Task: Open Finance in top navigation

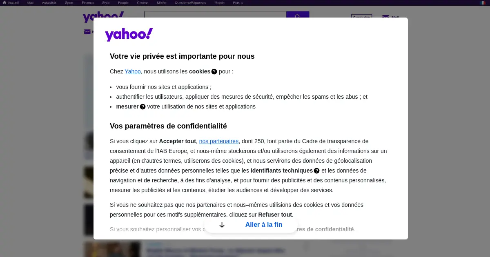Action: pyautogui.click(x=87, y=2)
